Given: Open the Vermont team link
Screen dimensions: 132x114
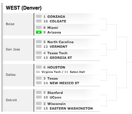Looking at the screenshot, I should tap(58, 47).
